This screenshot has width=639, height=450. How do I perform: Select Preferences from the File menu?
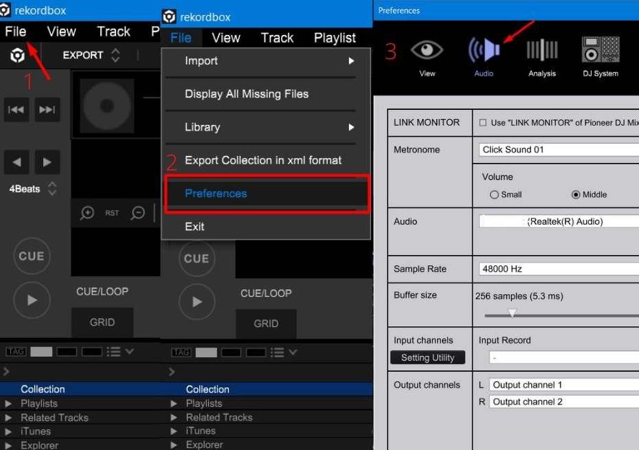[x=267, y=194]
